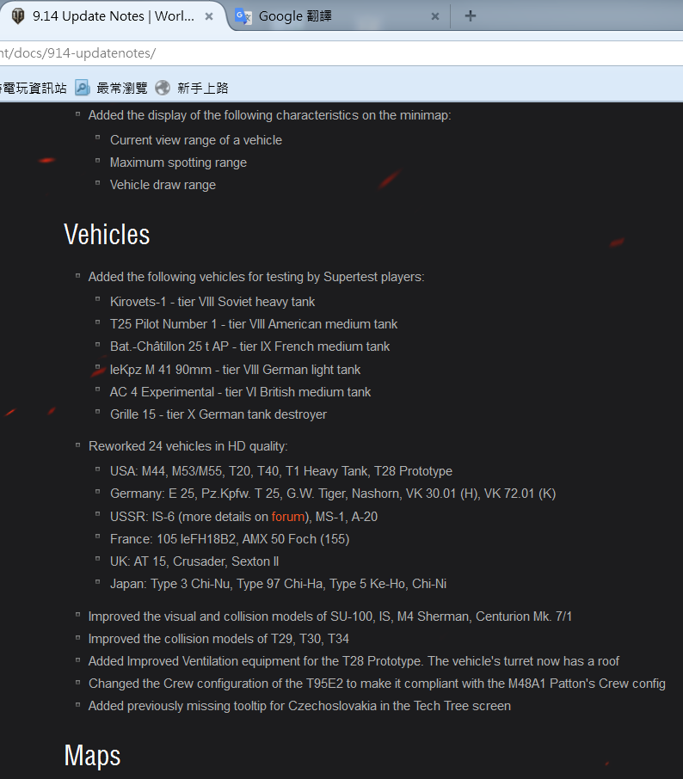
Task: Open the 新手上路 bookmark label
Action: [x=203, y=88]
